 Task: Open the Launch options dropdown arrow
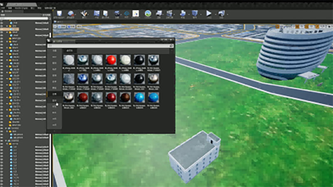pyautogui.click(x=226, y=15)
